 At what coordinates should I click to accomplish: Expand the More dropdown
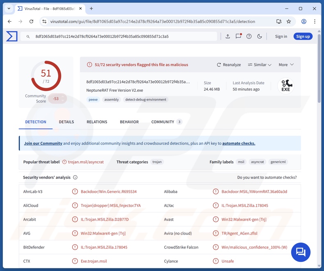(286, 65)
